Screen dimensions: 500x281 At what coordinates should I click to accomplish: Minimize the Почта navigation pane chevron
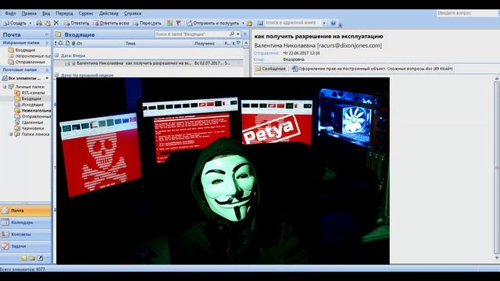[47, 34]
